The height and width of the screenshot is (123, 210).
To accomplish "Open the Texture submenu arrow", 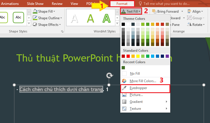I will 167,108.
